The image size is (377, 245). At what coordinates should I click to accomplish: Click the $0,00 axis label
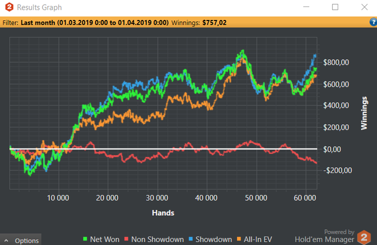332,149
